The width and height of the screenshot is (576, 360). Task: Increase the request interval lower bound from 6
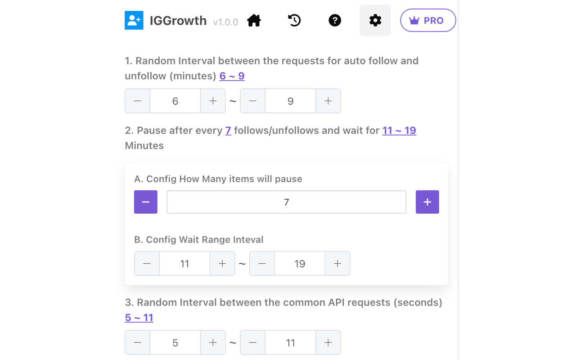[x=213, y=101]
